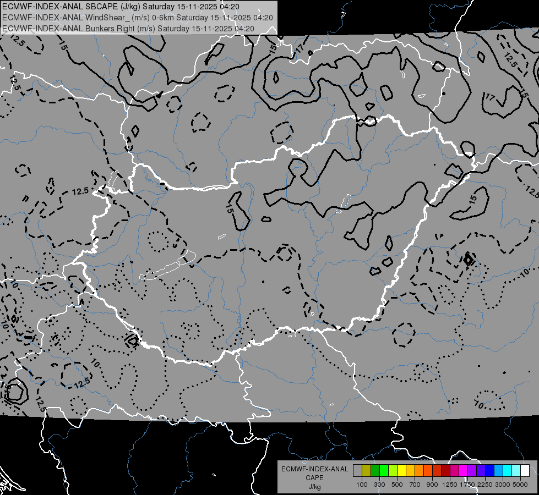Select the pure yellow legend swatch
This screenshot has height=495, width=539.
click(x=401, y=471)
